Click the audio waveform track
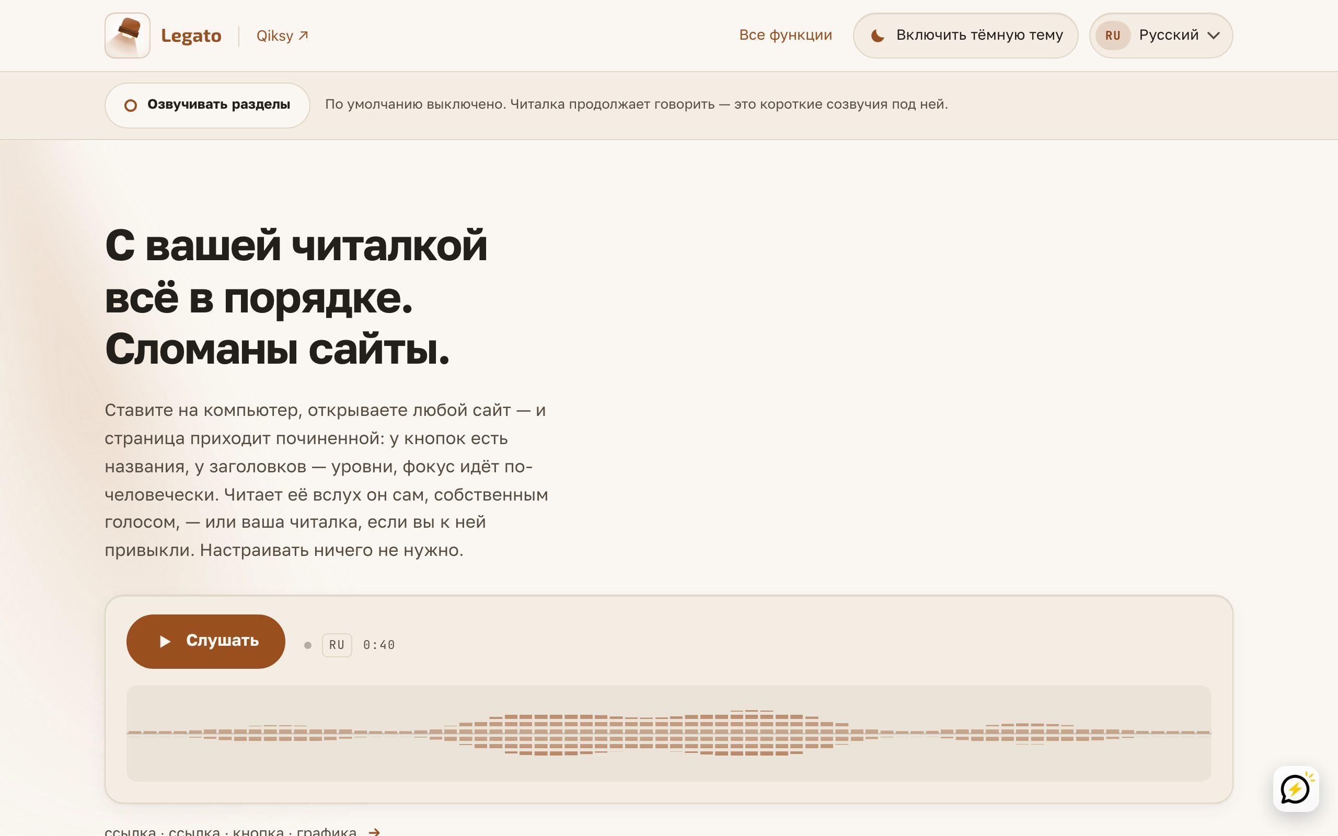 pyautogui.click(x=668, y=733)
